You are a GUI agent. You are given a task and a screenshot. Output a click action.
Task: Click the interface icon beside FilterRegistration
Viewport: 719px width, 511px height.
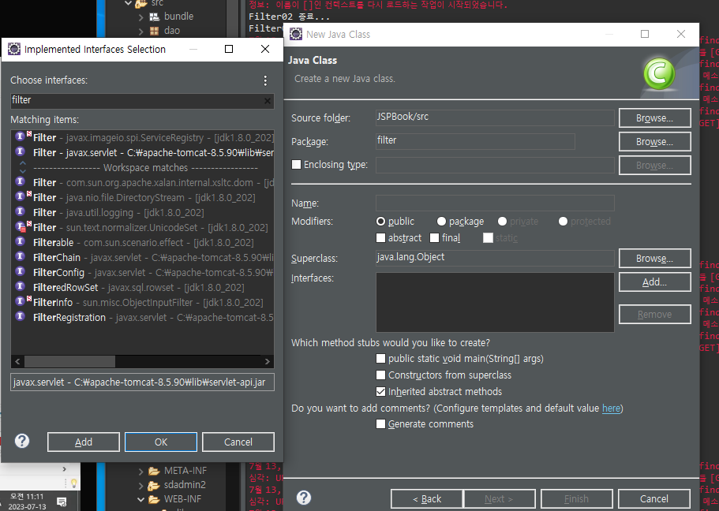pos(20,316)
